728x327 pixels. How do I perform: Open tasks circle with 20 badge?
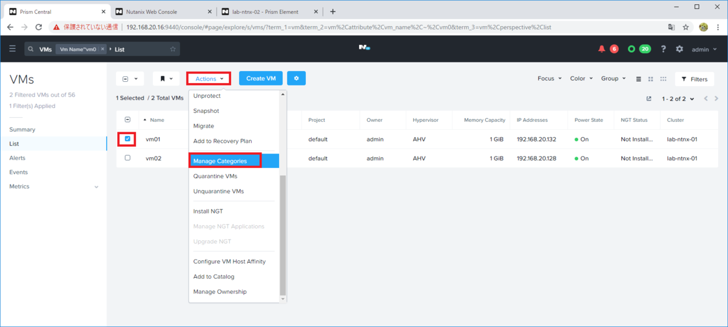tap(632, 49)
